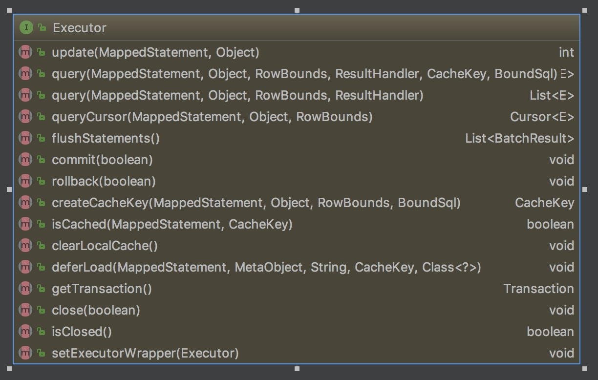The height and width of the screenshot is (380, 598).
Task: Click public lock icon of update row
Action: click(42, 52)
